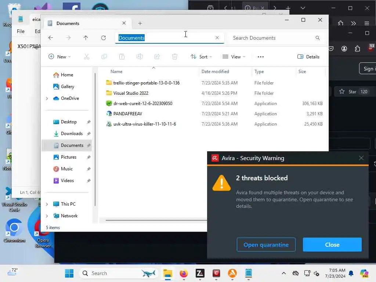Click Sign in button in browser
This screenshot has width=376, height=282.
point(368,69)
